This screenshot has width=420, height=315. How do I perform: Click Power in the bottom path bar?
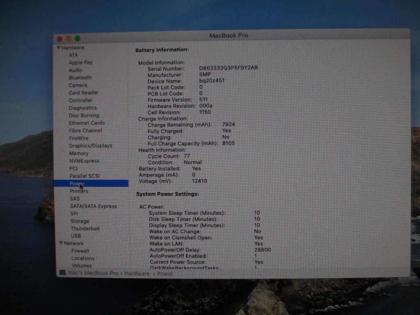165,274
